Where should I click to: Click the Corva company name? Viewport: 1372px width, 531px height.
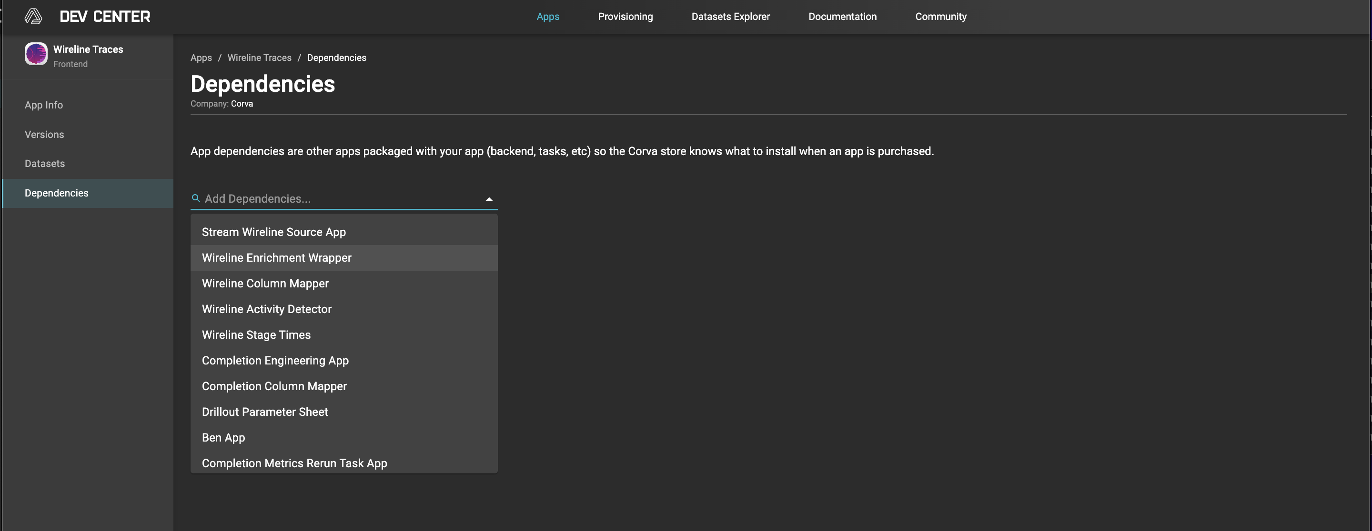[x=242, y=104]
